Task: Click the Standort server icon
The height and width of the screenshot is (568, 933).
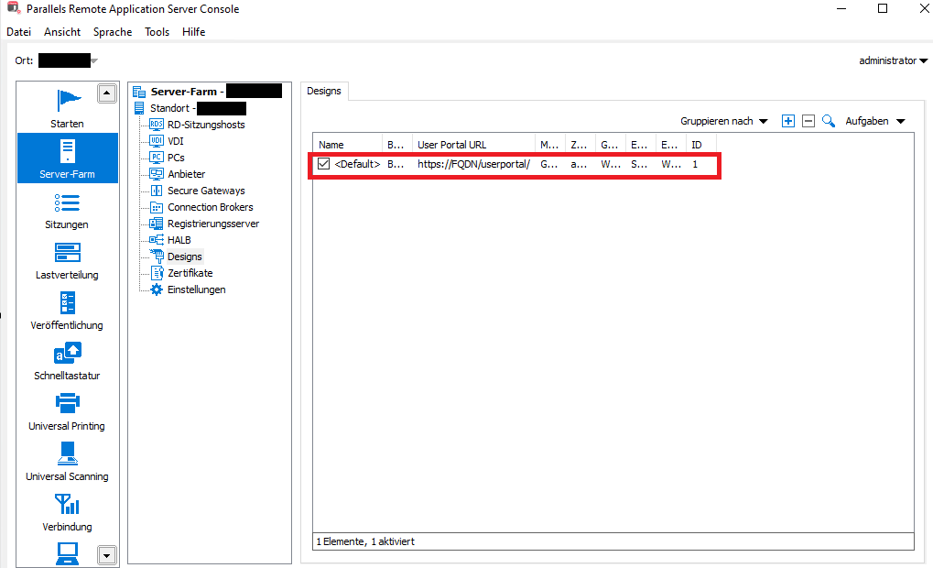Action: pos(139,108)
